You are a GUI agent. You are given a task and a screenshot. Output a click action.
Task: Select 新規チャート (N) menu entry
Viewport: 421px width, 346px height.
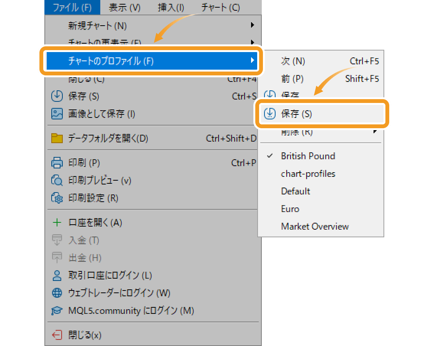(153, 26)
